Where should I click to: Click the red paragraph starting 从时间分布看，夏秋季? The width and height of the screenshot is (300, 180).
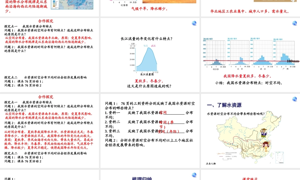[x=49, y=140]
